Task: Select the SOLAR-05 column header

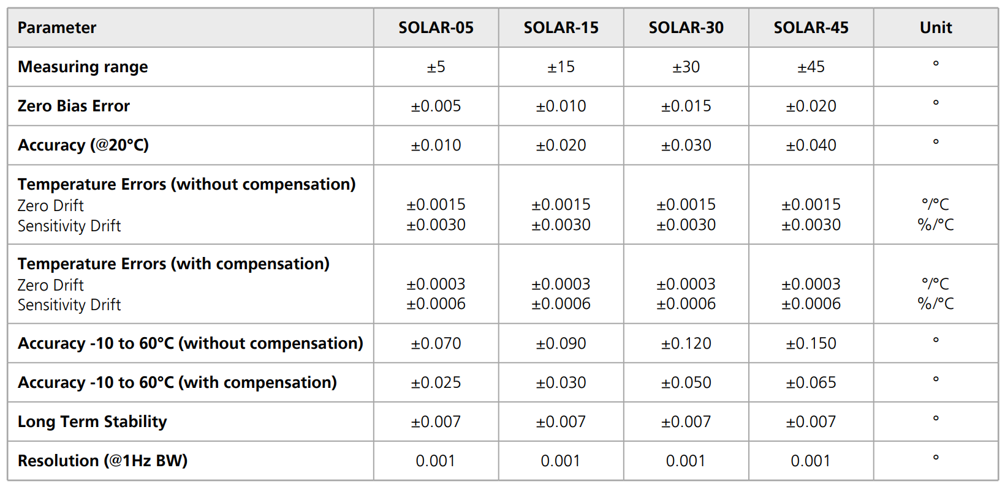Action: pyautogui.click(x=436, y=28)
